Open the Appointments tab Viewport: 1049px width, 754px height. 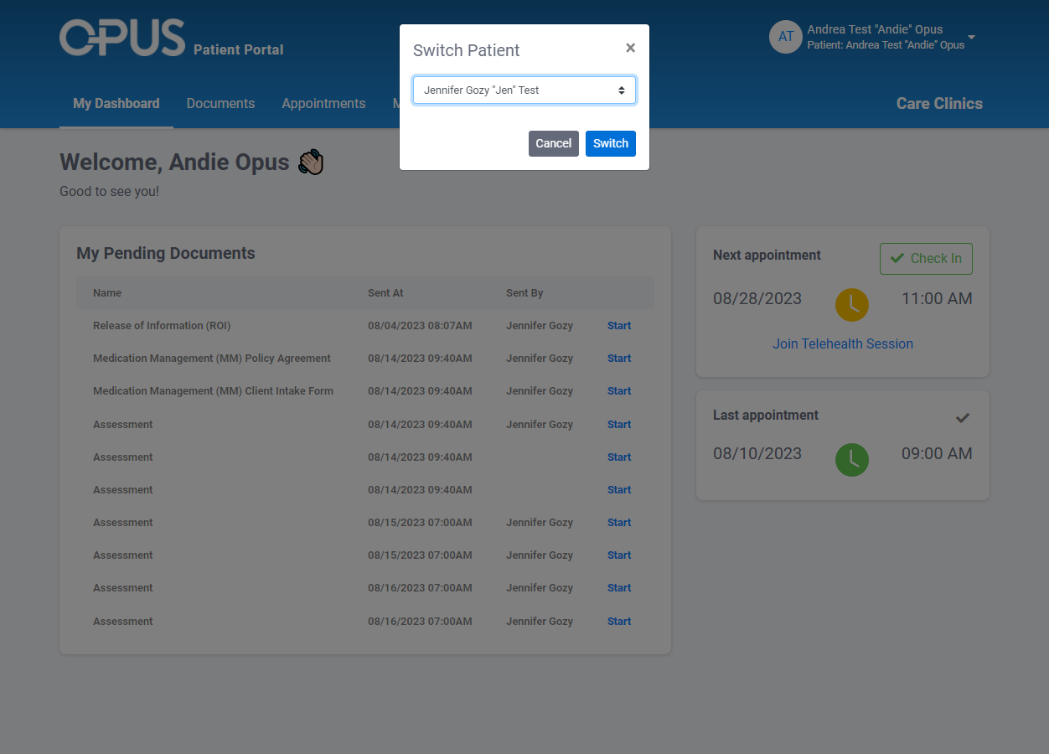click(x=323, y=104)
